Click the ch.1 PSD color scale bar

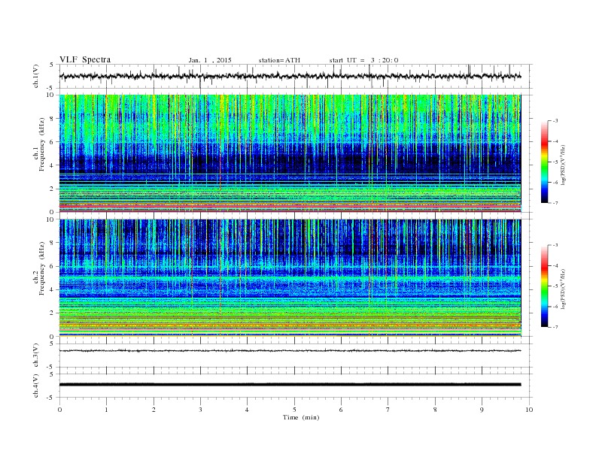(544, 162)
